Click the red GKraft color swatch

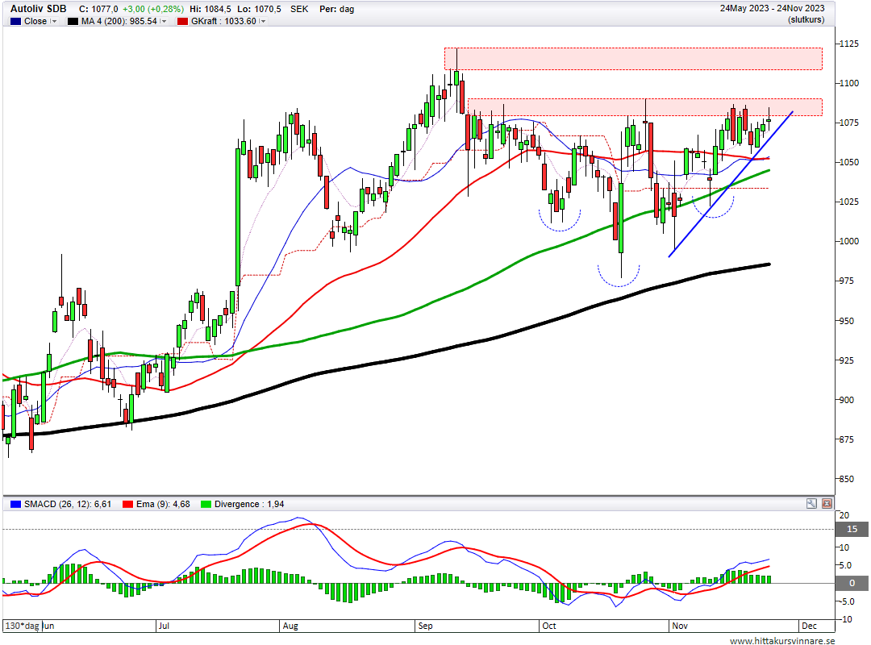tap(182, 21)
